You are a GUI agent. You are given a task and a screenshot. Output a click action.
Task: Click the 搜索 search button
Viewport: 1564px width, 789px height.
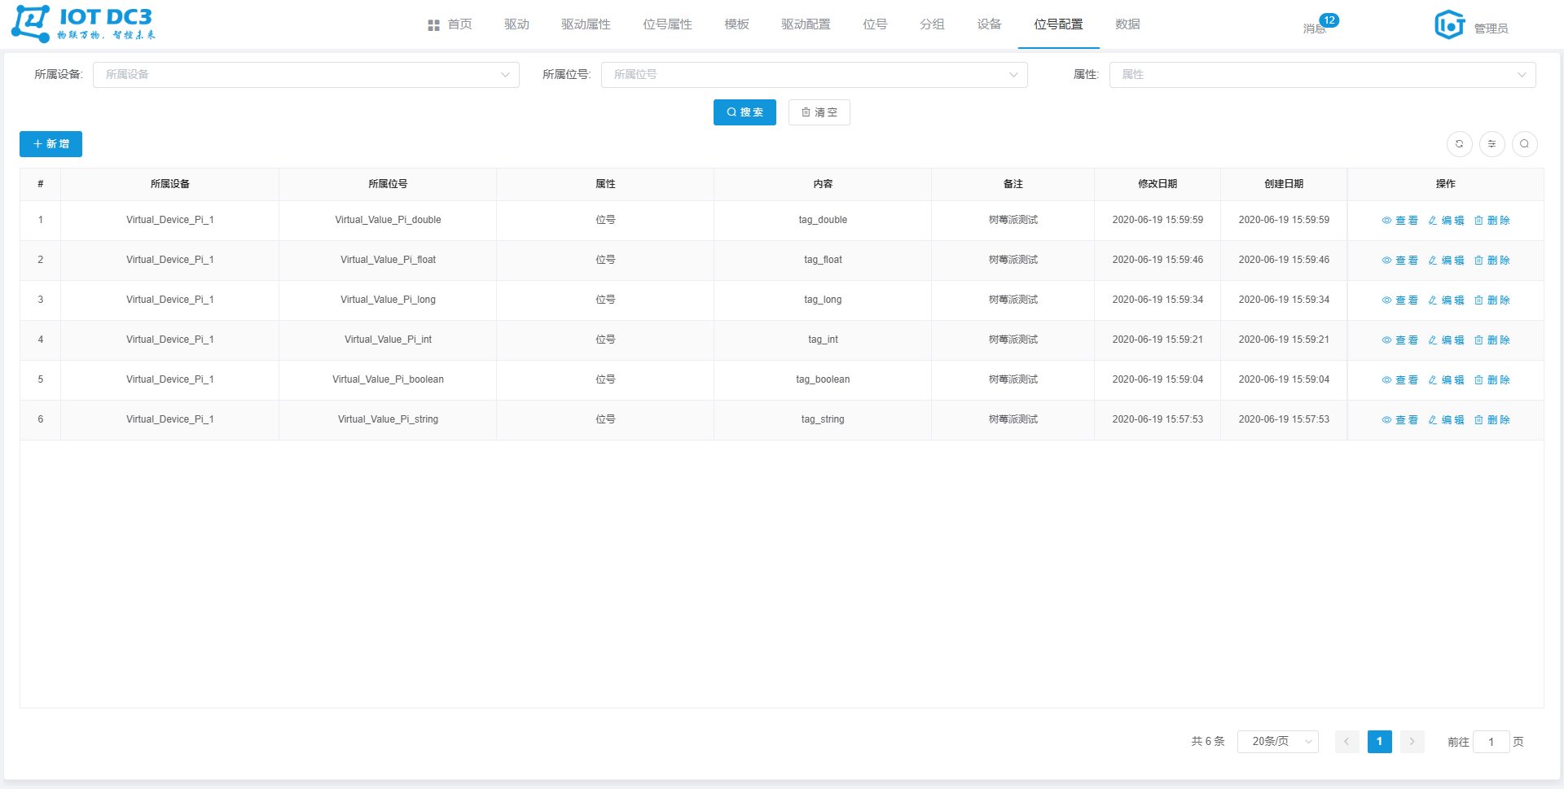745,112
